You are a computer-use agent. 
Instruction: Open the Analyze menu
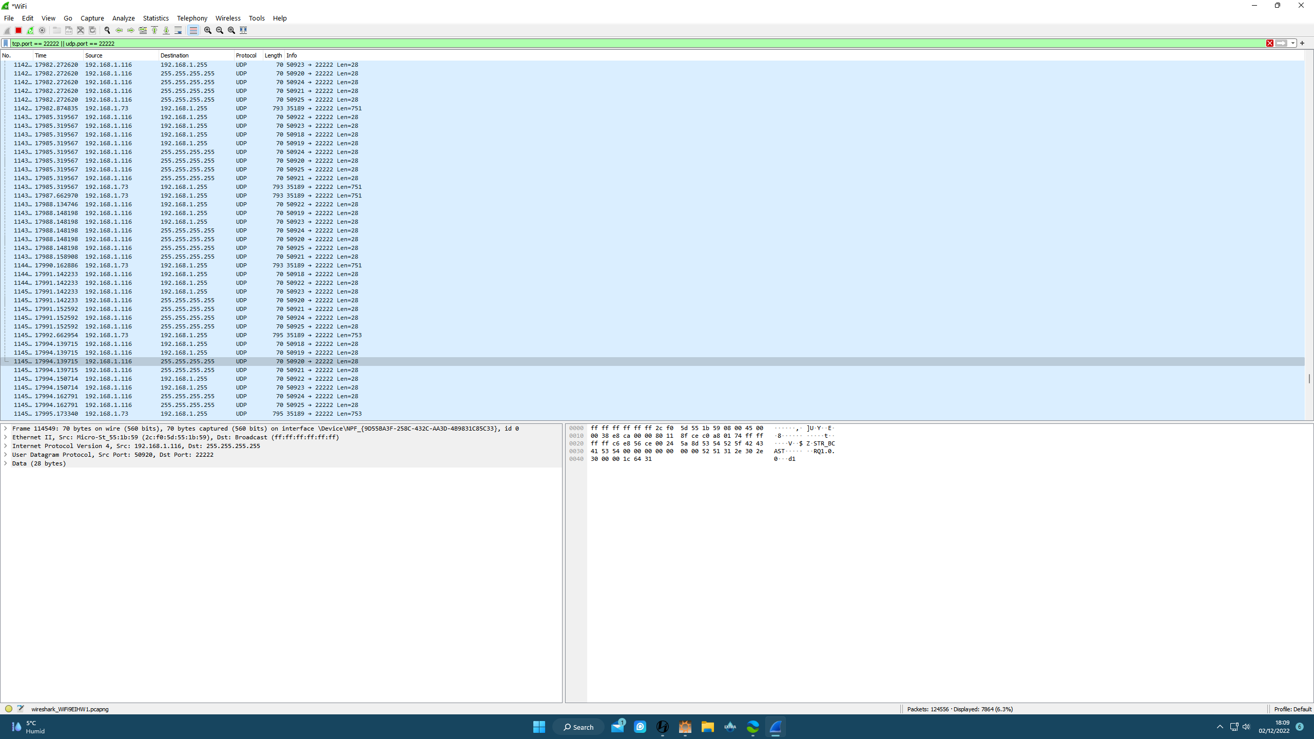(x=123, y=18)
